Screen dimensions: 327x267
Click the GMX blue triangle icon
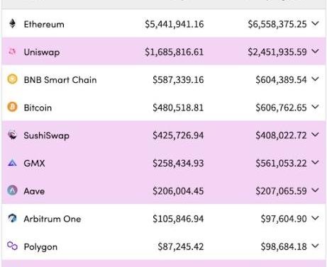[x=12, y=163]
